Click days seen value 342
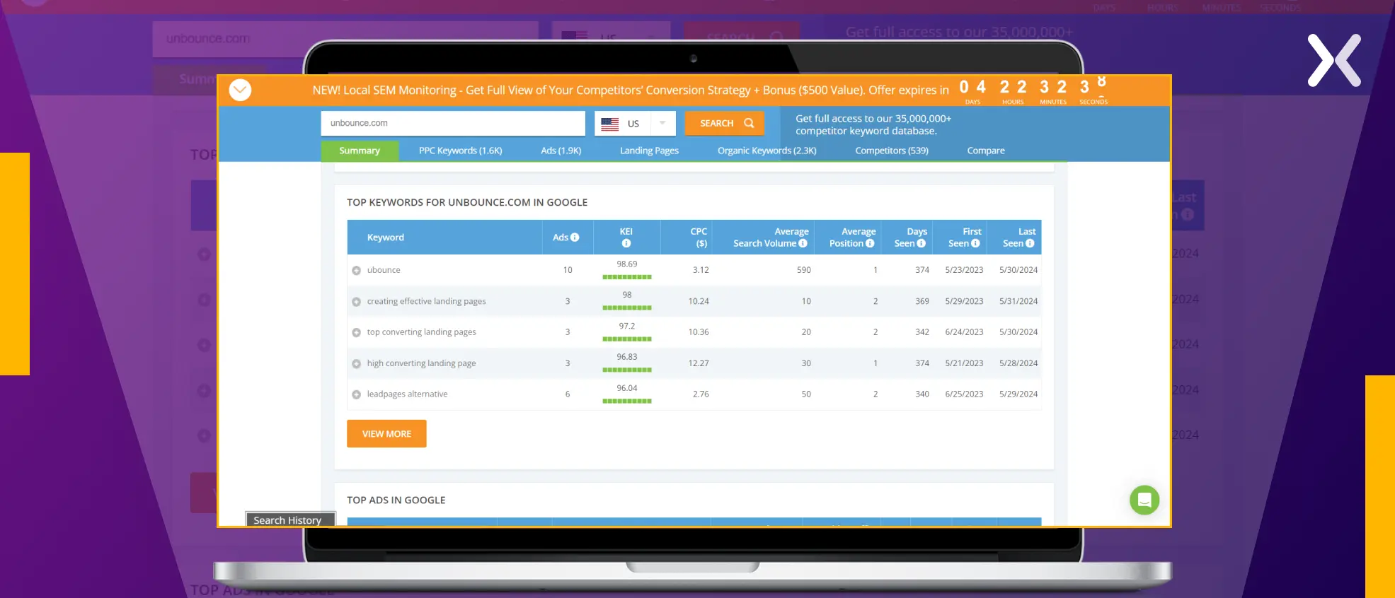 (922, 332)
